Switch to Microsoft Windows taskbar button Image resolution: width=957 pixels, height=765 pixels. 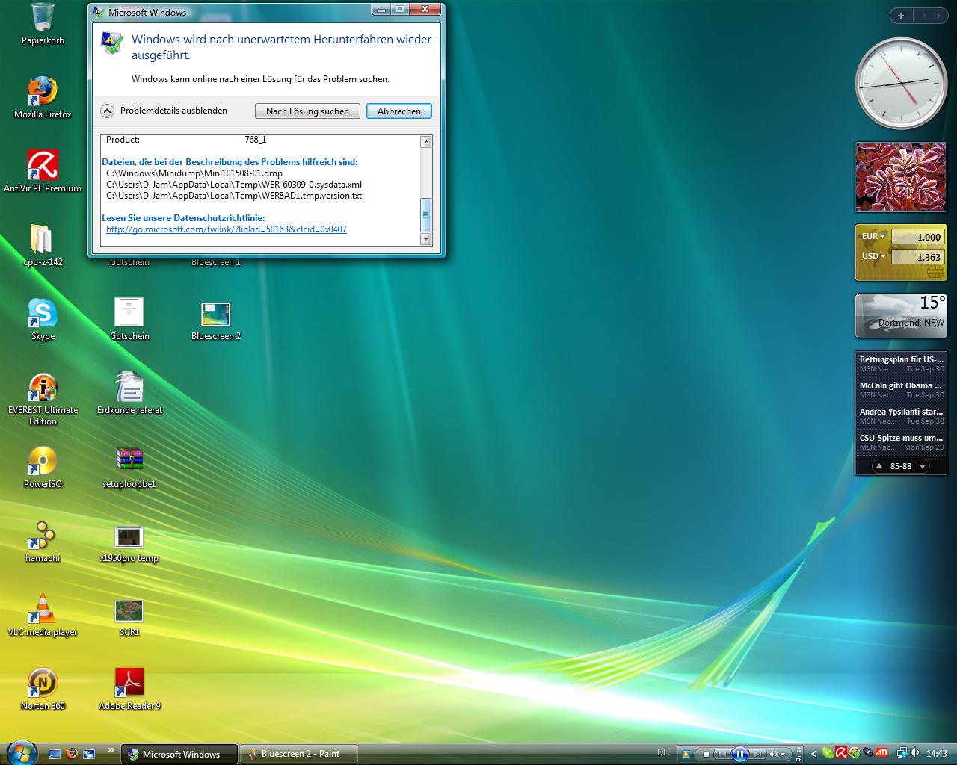pos(179,754)
